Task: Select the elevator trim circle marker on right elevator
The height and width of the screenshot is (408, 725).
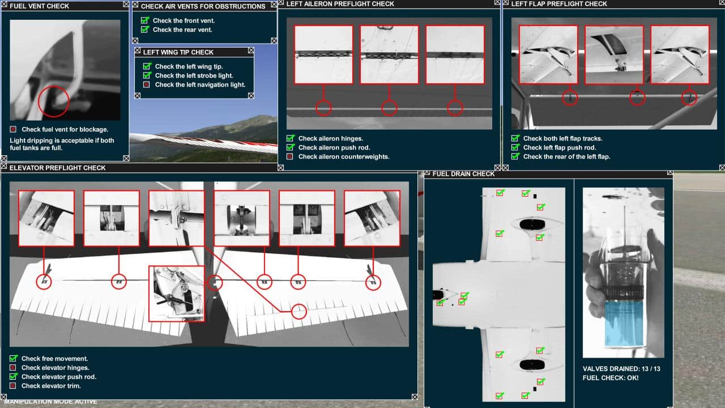Action: coord(298,311)
